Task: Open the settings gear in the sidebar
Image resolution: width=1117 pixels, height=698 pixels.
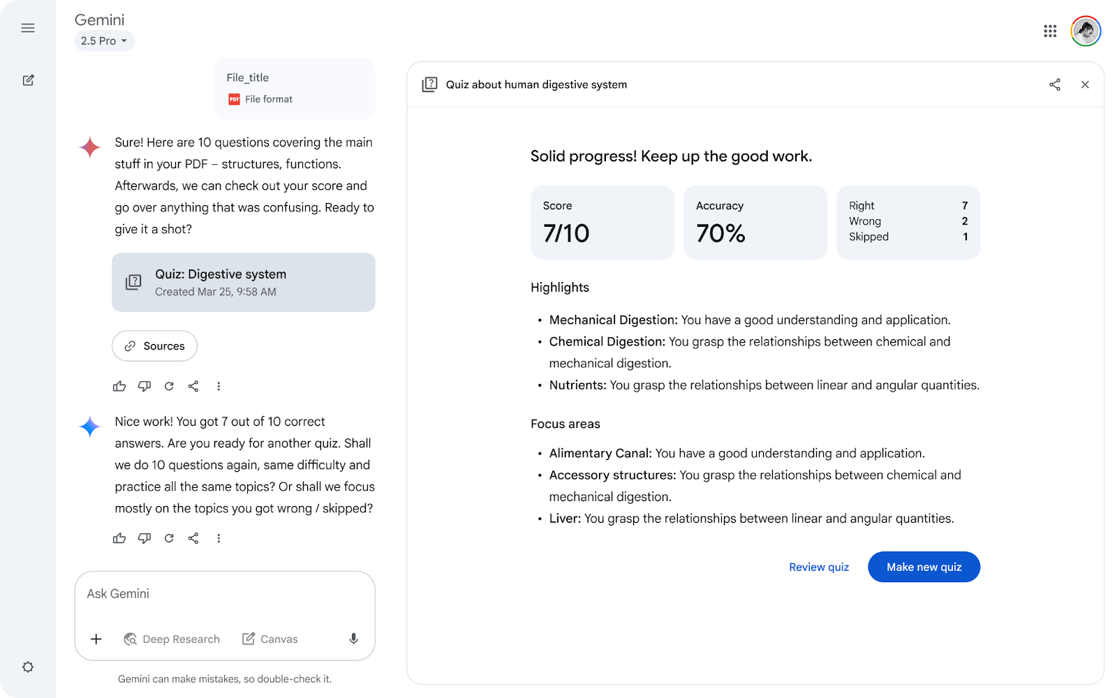Action: pos(28,667)
